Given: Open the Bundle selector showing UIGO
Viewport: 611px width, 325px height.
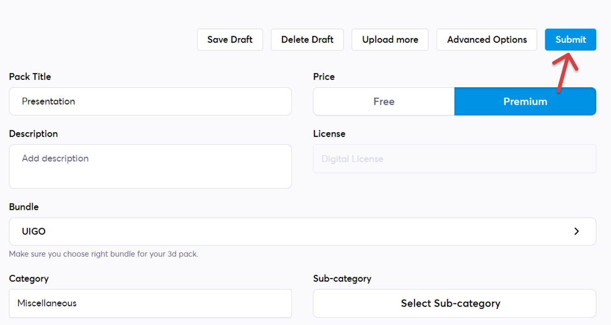Looking at the screenshot, I should coord(303,231).
